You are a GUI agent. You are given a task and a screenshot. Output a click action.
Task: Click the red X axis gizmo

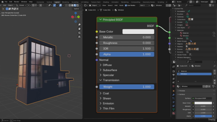click(72, 17)
